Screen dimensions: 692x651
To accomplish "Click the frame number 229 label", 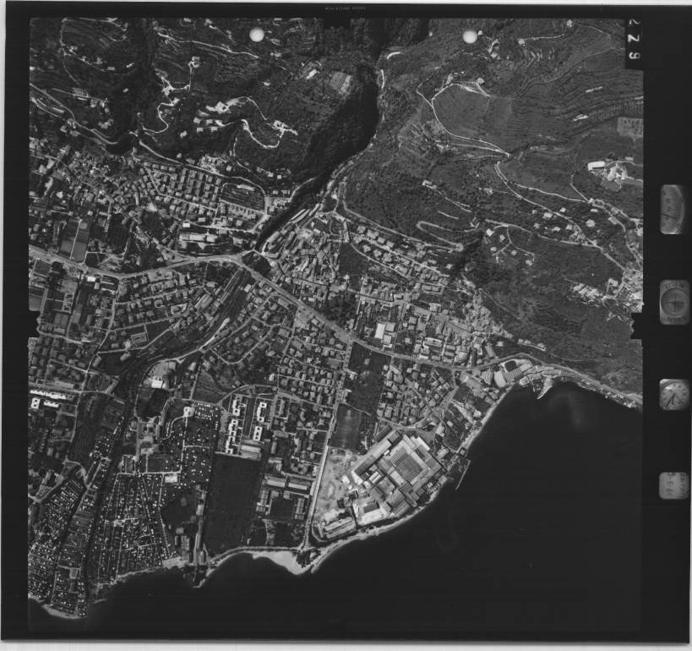I will [x=633, y=44].
